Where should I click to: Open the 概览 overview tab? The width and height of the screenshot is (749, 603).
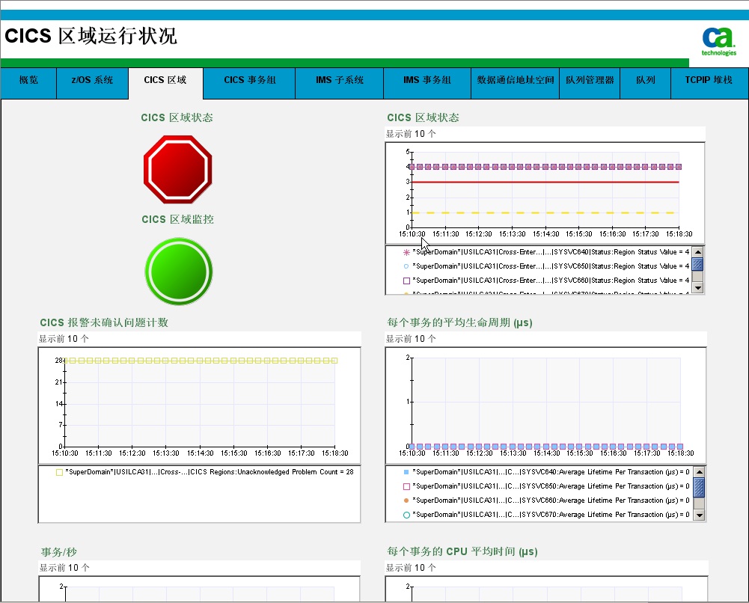coord(28,80)
